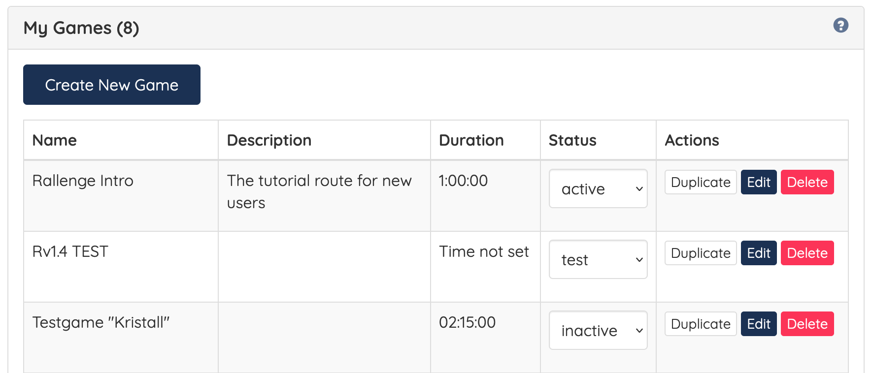
Task: Duplicate the Rallenge Intro game
Action: tap(701, 182)
